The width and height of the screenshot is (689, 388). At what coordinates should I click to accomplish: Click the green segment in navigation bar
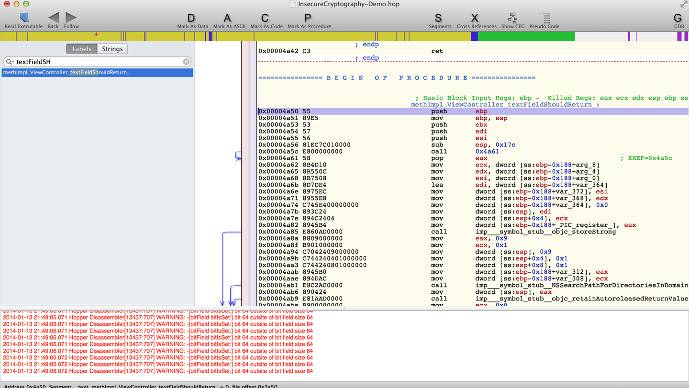(526, 36)
